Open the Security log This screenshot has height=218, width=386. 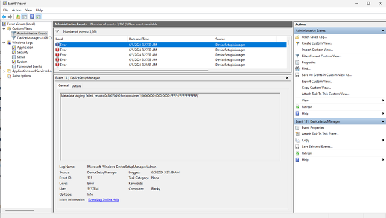(x=23, y=53)
